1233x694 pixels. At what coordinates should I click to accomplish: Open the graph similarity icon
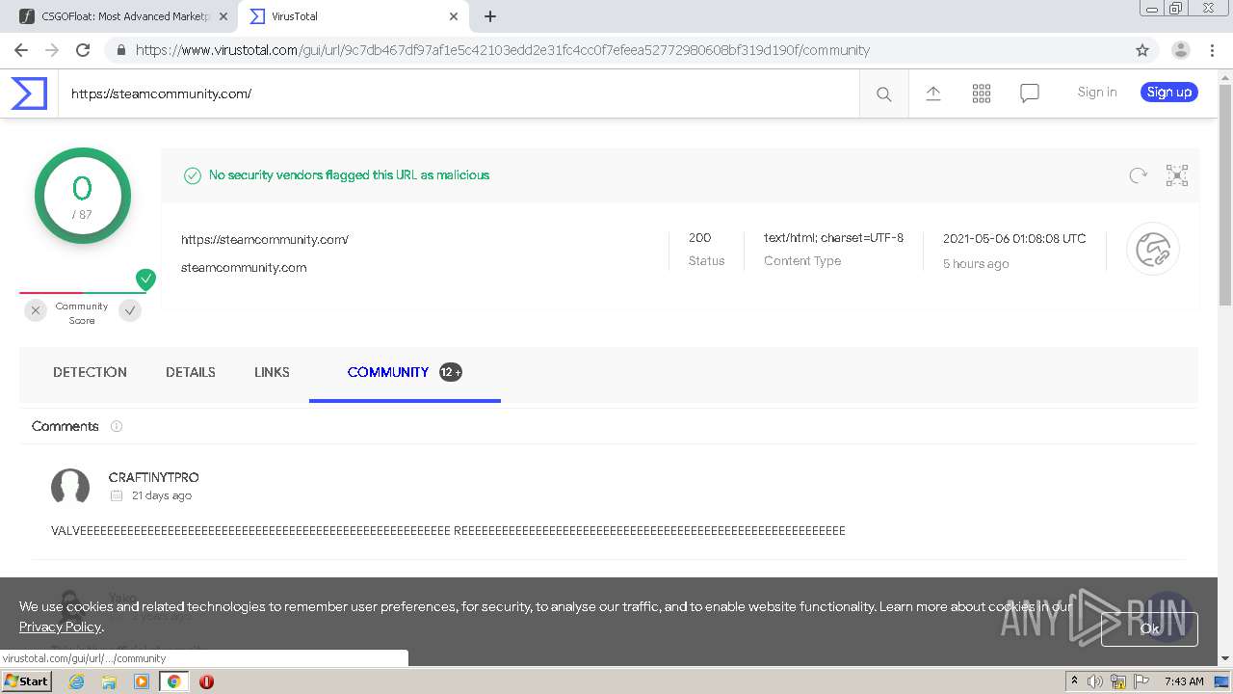point(1177,175)
